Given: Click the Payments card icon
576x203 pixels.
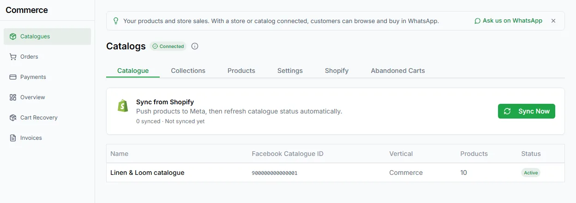Looking at the screenshot, I should click(x=13, y=77).
